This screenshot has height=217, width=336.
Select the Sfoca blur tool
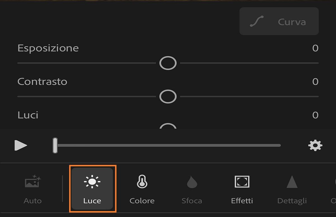tap(192, 188)
